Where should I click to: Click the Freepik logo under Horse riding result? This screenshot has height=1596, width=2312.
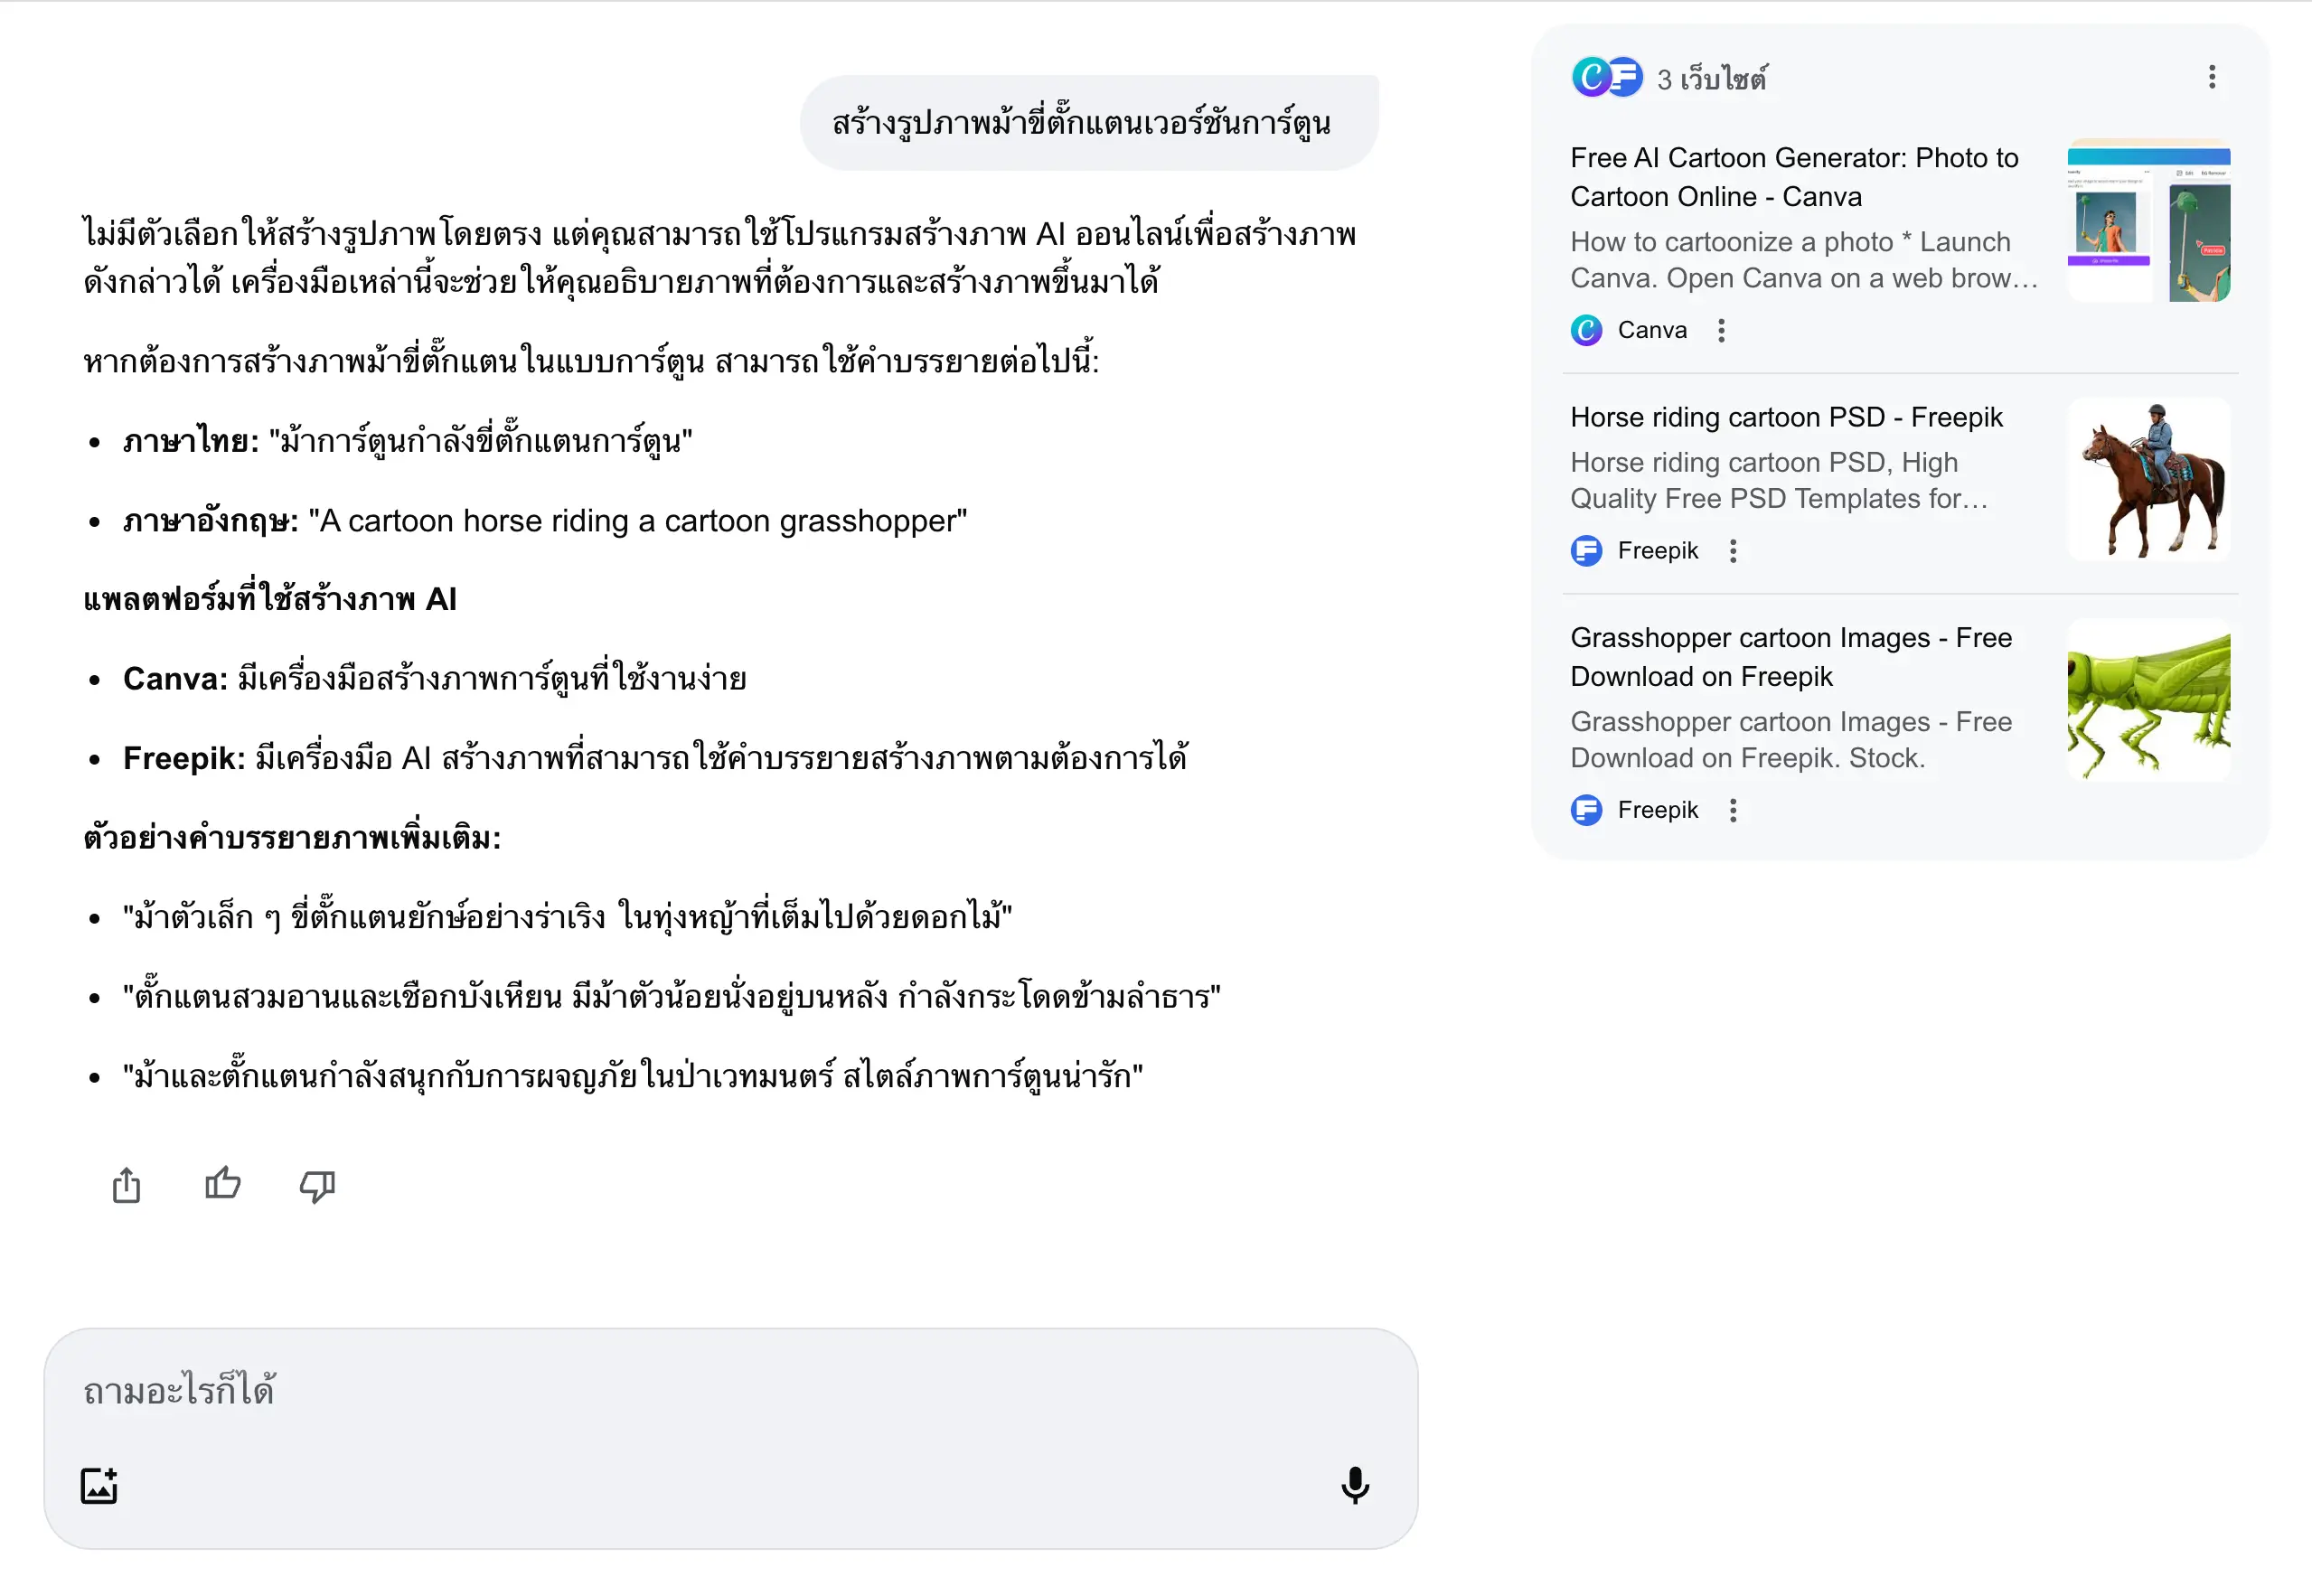[1587, 551]
